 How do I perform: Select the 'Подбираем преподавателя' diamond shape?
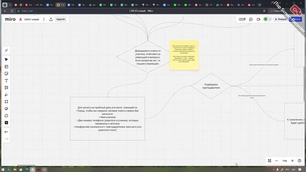211,86
